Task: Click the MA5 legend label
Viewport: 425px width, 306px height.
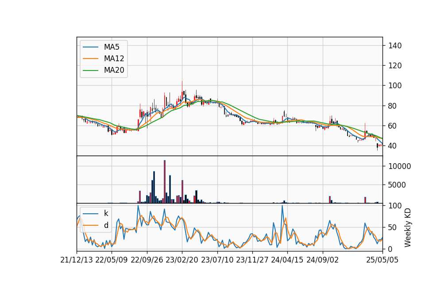Action: pyautogui.click(x=112, y=47)
